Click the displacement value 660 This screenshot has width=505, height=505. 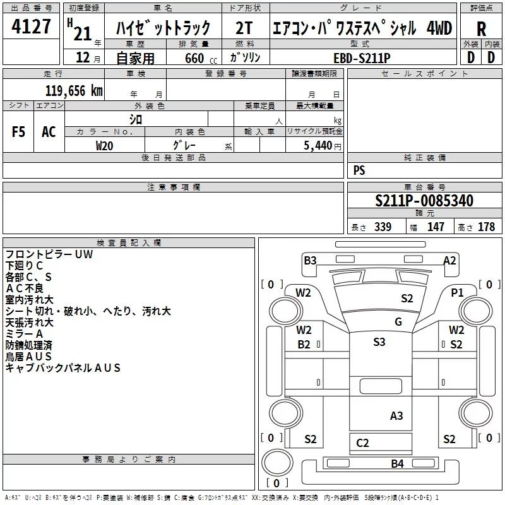[x=194, y=58]
